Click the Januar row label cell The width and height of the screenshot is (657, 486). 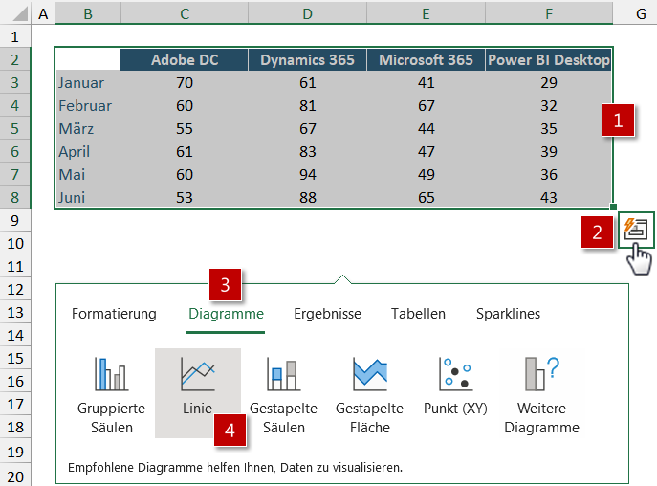click(88, 82)
